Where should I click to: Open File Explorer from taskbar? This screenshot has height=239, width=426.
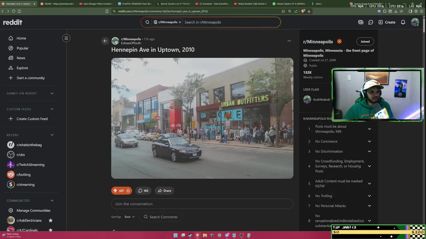(x=205, y=235)
